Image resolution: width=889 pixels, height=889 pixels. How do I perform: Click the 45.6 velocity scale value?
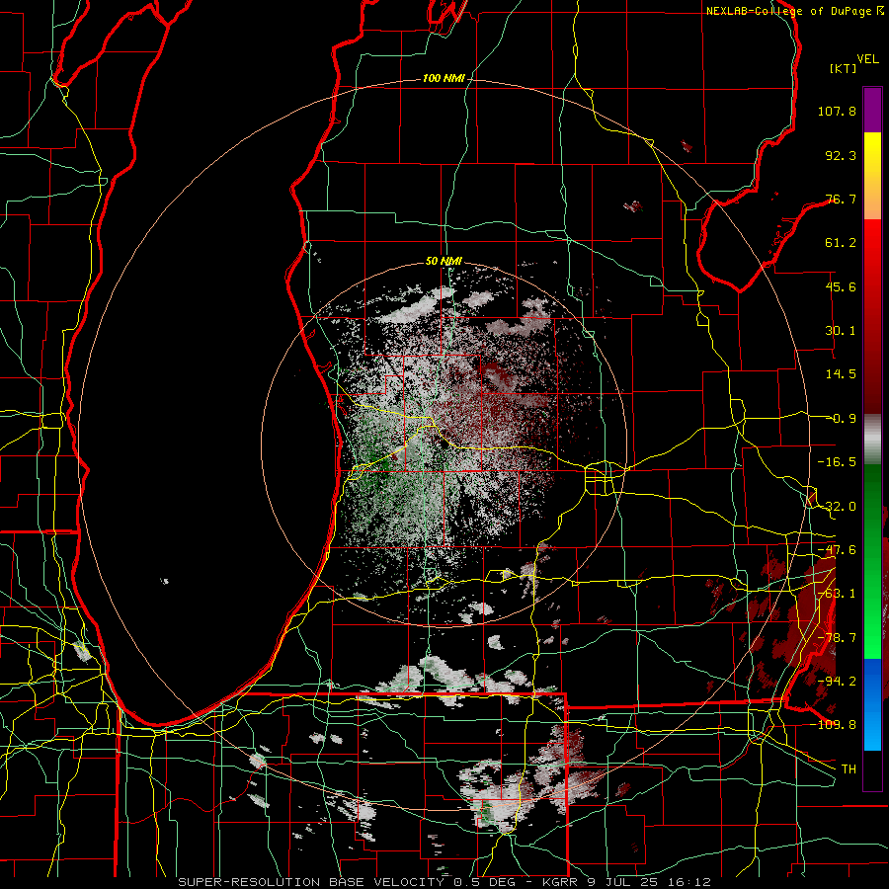(x=841, y=286)
